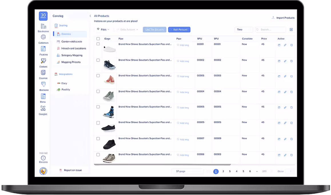Viewport: 331px width, 195px height.
Task: Check the box for product row 00007
Action: click(98, 139)
